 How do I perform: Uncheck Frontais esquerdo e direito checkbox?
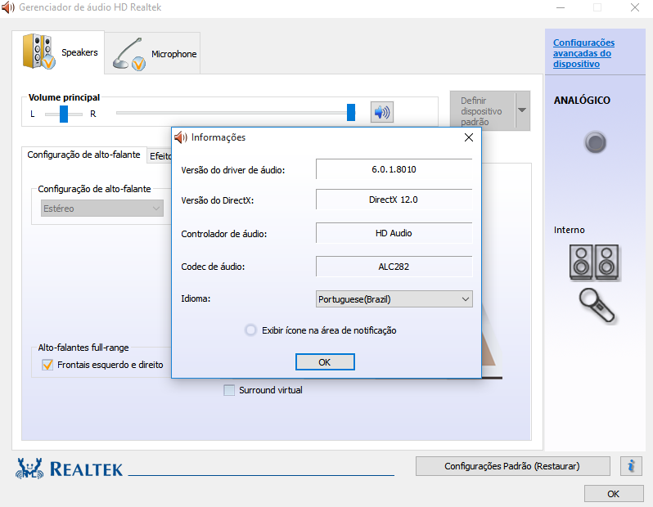(47, 365)
